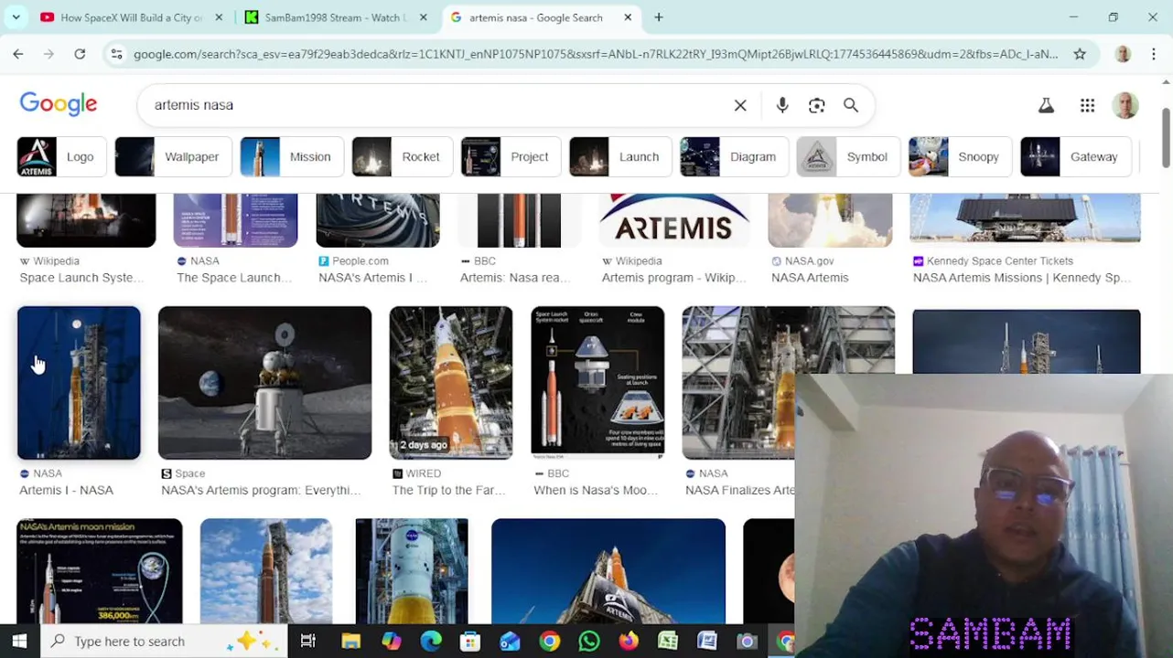Select the artemis nasa Google Search tab
Screen dimensions: 1173x658
pyautogui.click(x=536, y=17)
